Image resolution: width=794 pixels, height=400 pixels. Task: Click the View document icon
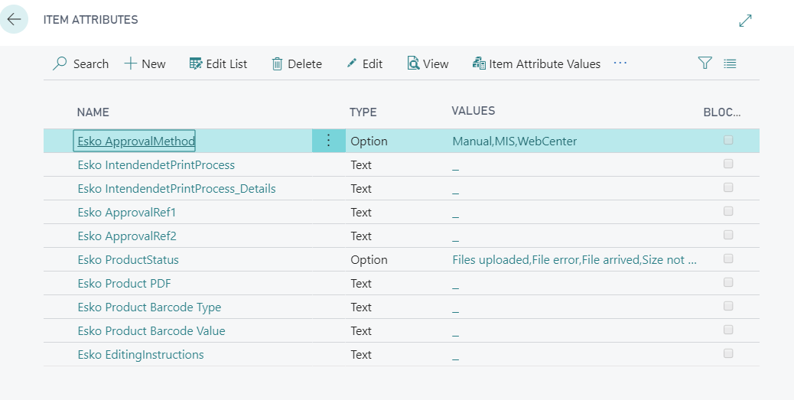[x=413, y=63]
